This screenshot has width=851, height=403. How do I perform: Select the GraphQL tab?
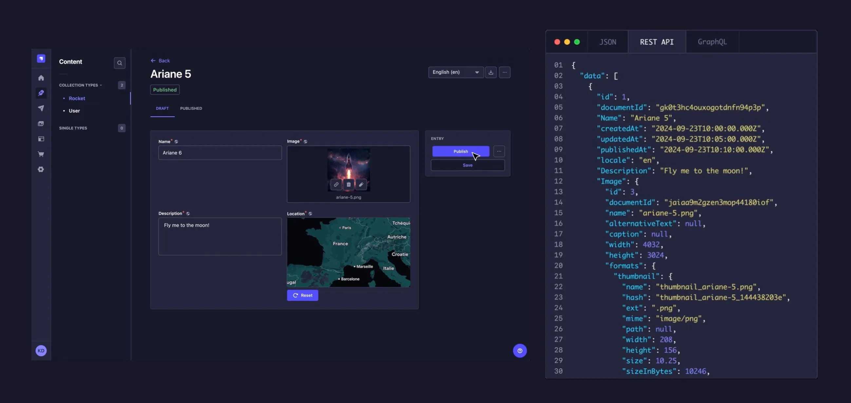[712, 42]
